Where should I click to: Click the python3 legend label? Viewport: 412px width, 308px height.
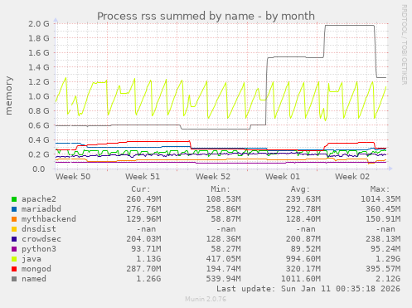pos(39,249)
